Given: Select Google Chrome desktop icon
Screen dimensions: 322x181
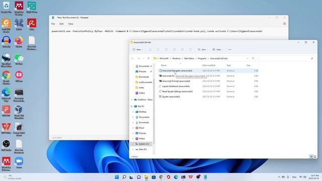Looking at the screenshot, I should tap(6, 77).
